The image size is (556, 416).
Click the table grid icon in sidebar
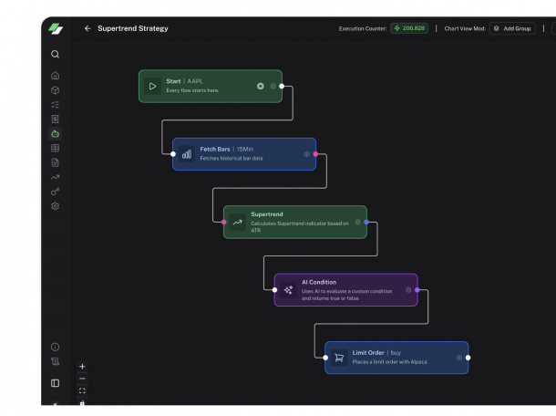56,148
